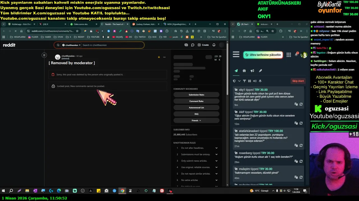Open the dashboard hamburger menu
359x201 pixels.
click(x=236, y=55)
